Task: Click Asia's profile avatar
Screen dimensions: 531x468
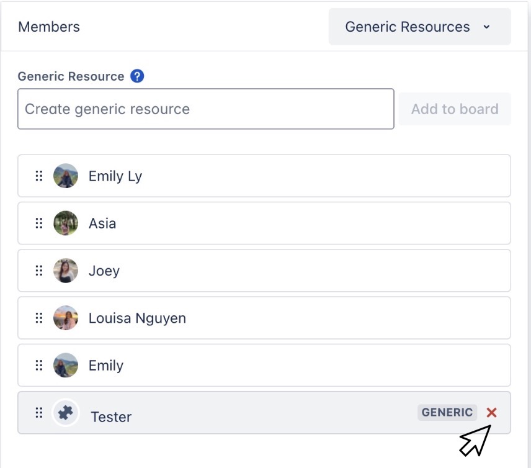Action: pyautogui.click(x=65, y=223)
